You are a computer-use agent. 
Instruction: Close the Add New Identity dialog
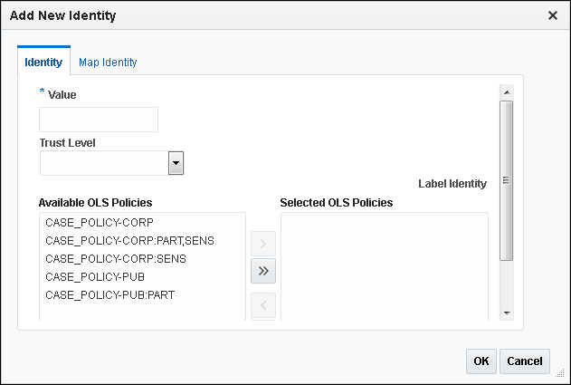[x=553, y=15]
